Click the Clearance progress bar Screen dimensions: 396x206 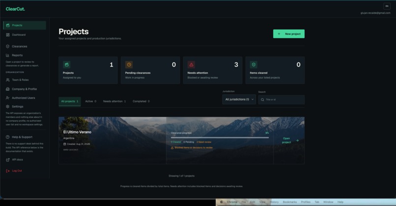(x=220, y=138)
